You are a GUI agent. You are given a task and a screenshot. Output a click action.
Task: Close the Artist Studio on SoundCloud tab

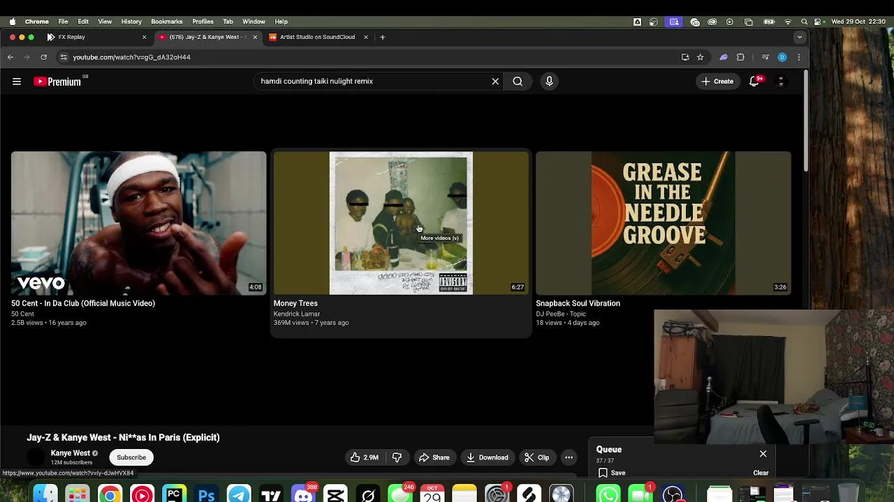(x=365, y=37)
